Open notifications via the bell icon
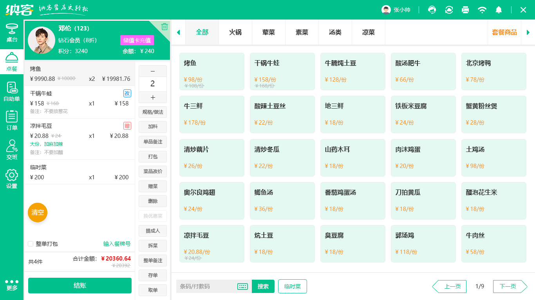The height and width of the screenshot is (300, 535). click(x=499, y=10)
